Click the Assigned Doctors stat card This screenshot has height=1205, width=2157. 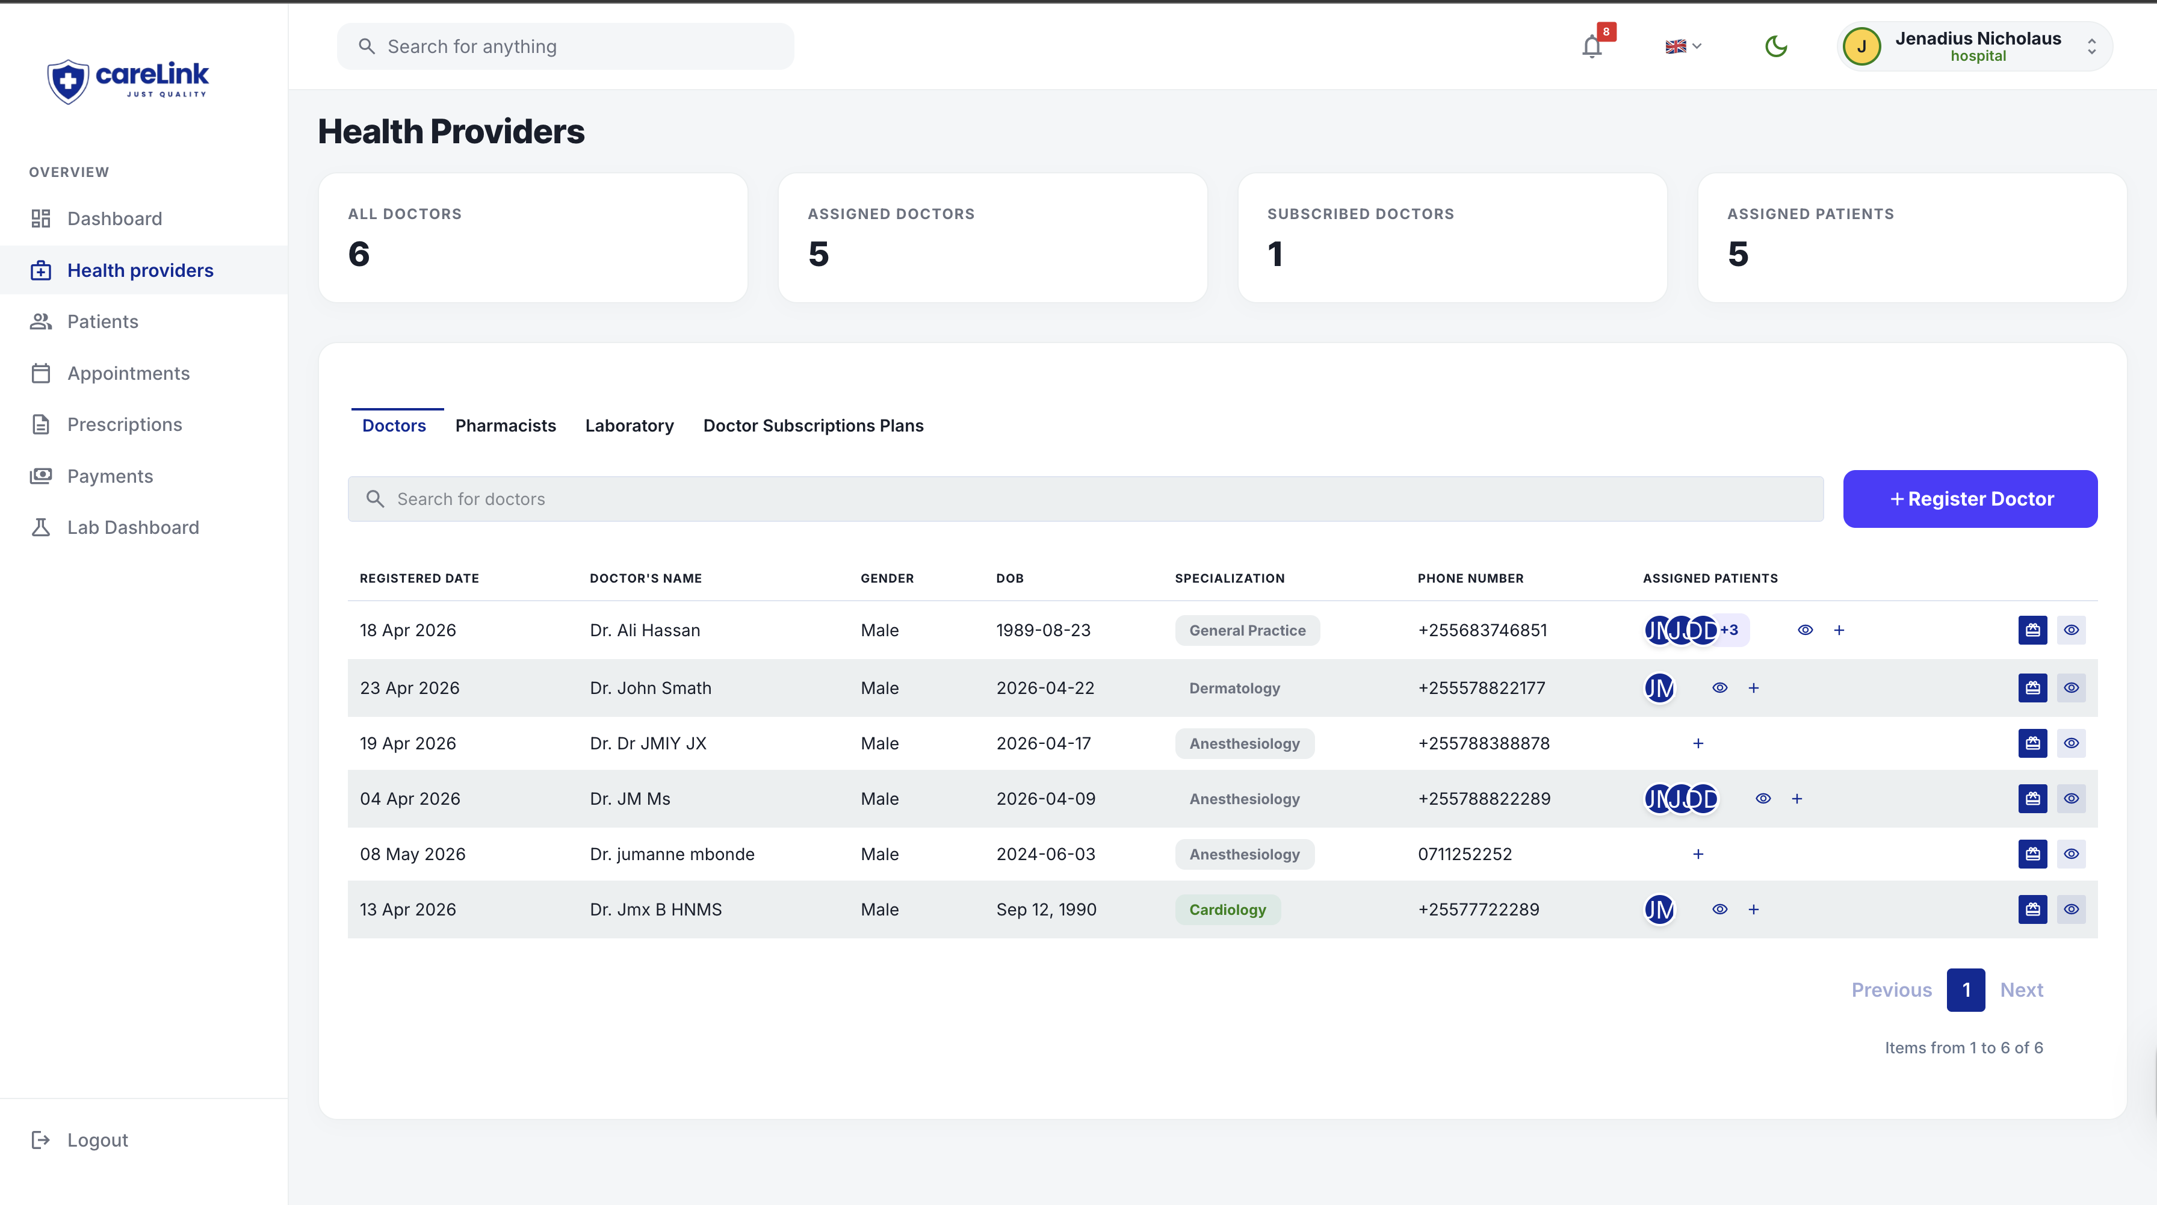pos(992,238)
